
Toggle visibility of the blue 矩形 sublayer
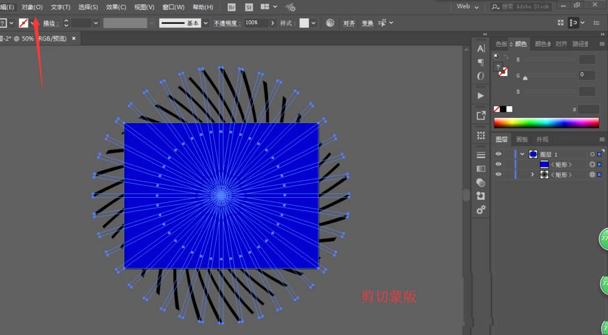coord(499,164)
